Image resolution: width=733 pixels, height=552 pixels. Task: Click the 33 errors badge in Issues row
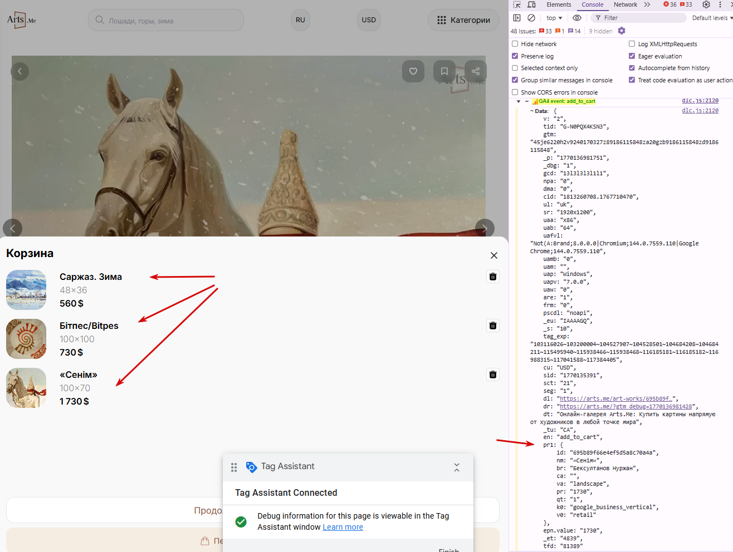coord(545,31)
